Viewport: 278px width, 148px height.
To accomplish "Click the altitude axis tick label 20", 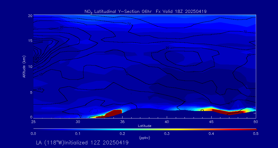I will pos(30,16).
